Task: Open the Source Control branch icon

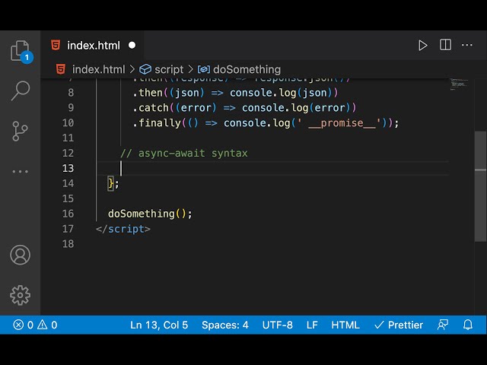Action: (21, 131)
